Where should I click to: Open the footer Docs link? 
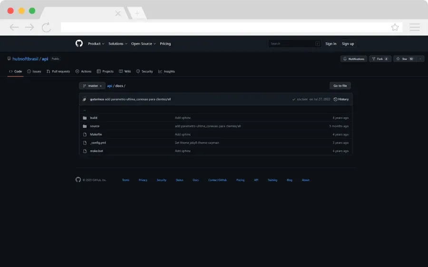[196, 180]
